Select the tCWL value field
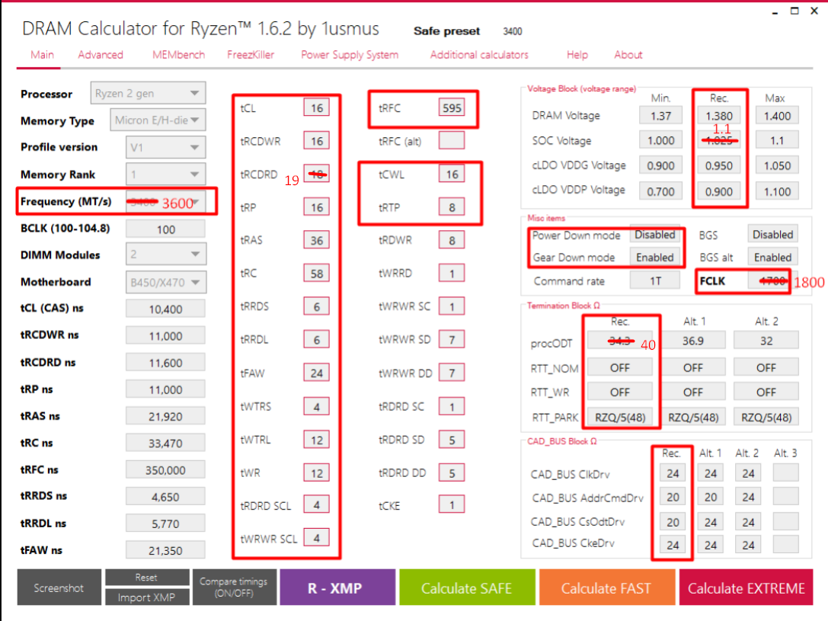 coord(452,174)
